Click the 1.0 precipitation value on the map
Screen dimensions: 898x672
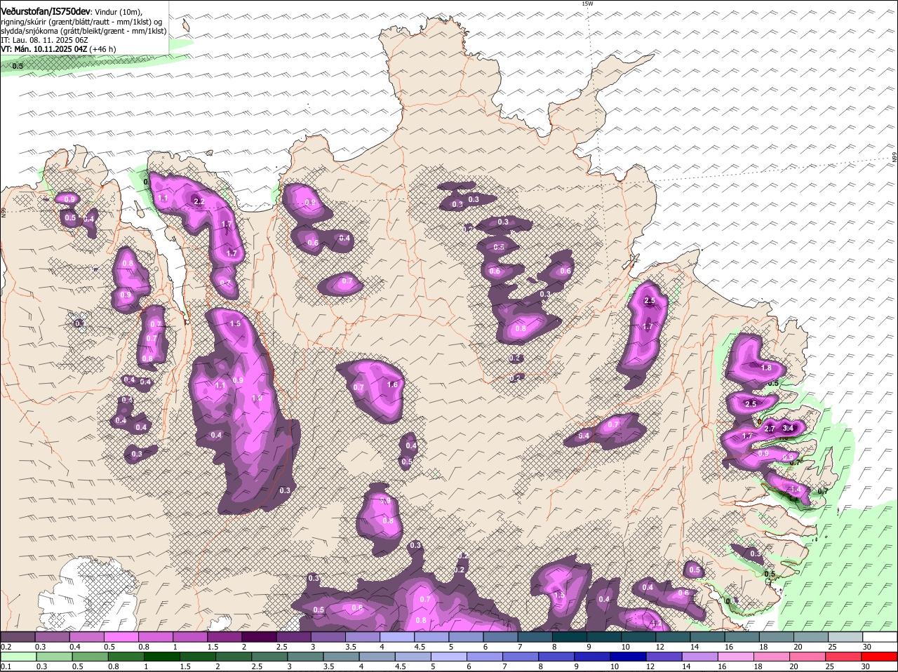coord(257,398)
